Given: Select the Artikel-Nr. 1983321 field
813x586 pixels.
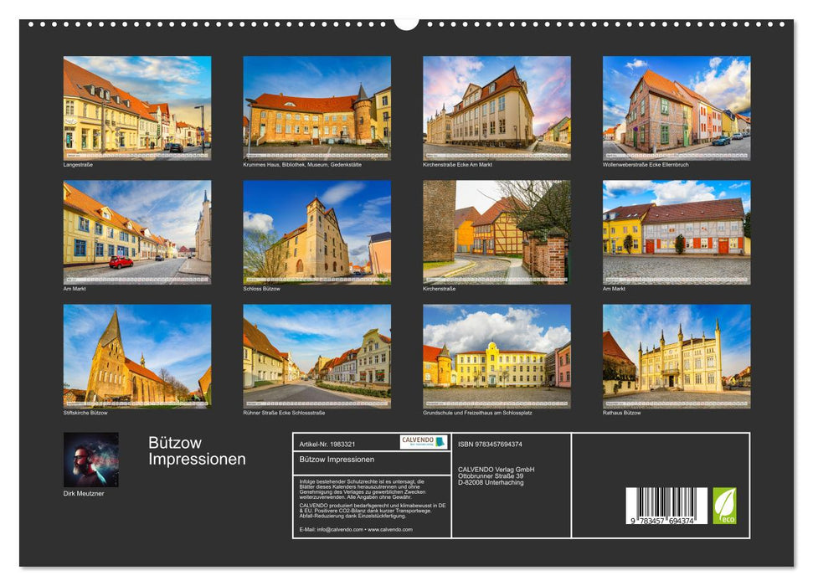Looking at the screenshot, I should [x=328, y=445].
